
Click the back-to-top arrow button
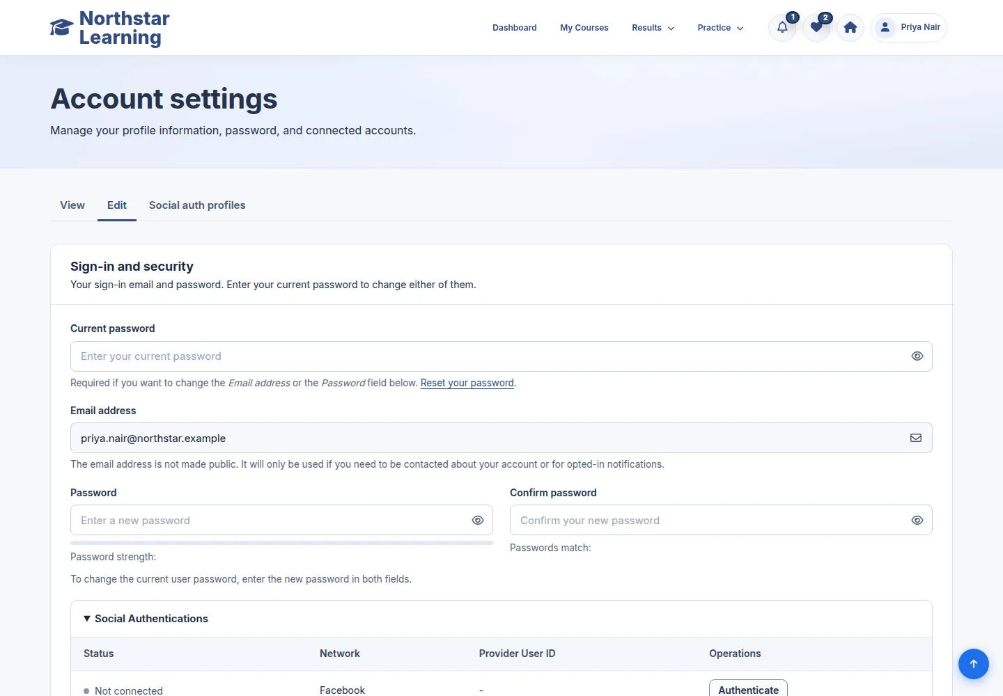coord(974,664)
